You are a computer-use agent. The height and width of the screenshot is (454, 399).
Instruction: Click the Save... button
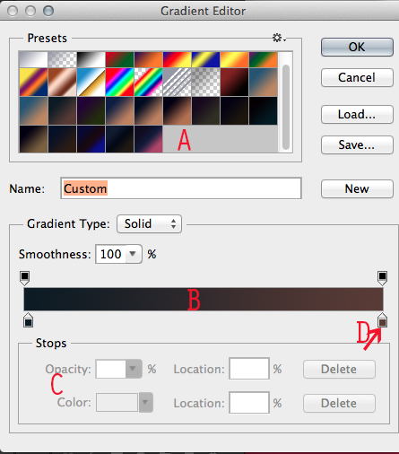pyautogui.click(x=357, y=145)
